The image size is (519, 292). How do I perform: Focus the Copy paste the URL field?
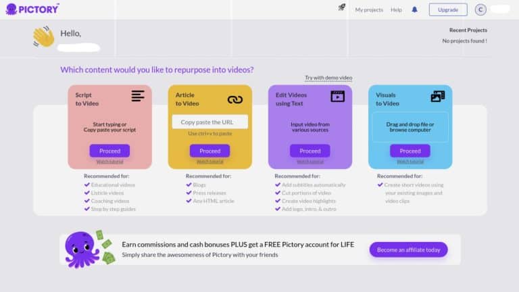[x=210, y=122]
